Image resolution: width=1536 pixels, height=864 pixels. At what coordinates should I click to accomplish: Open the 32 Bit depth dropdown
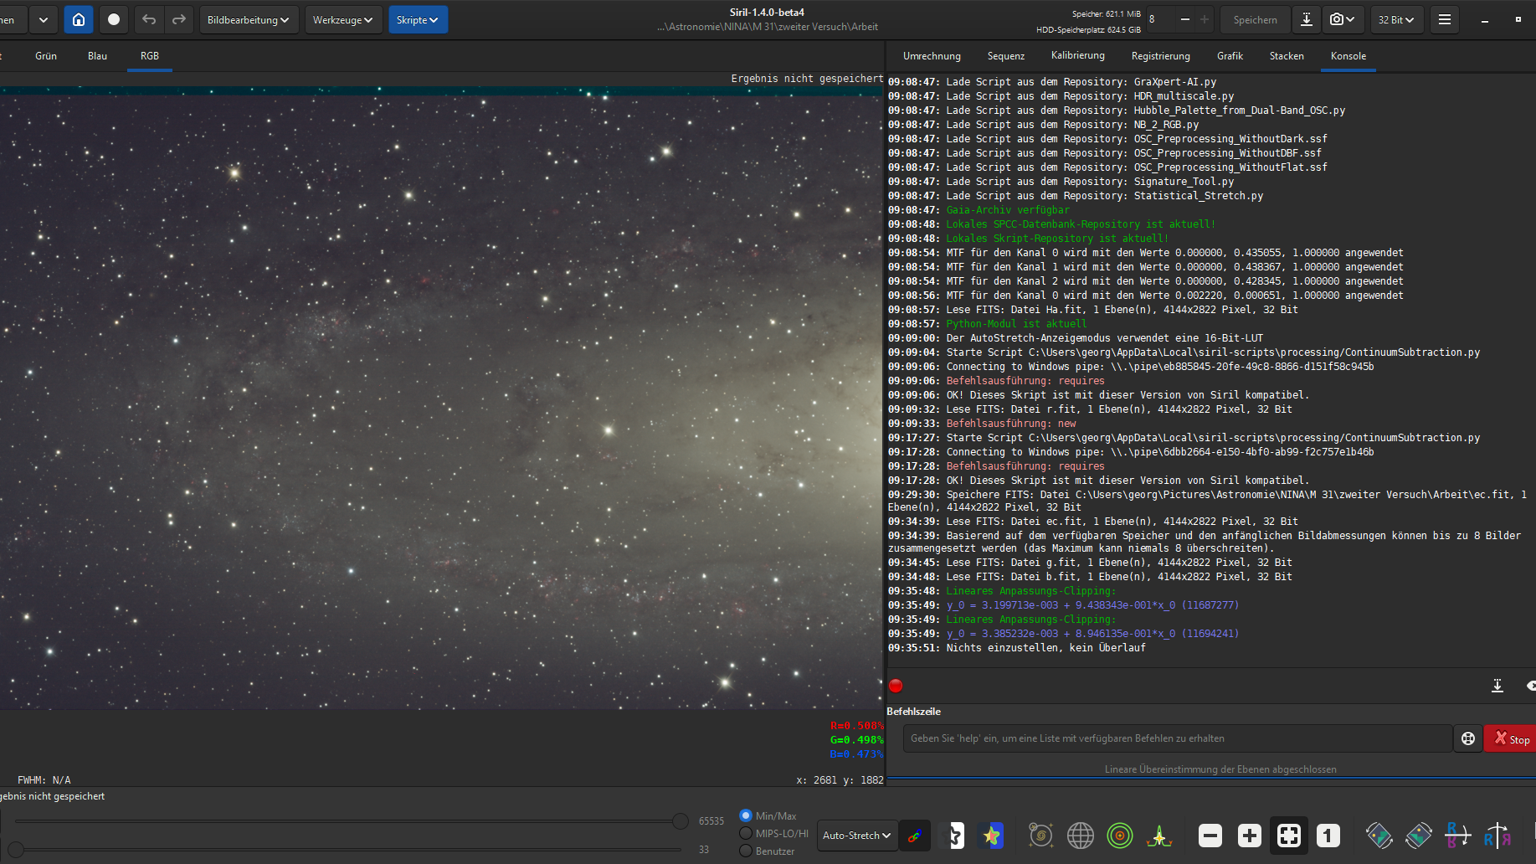[1395, 19]
